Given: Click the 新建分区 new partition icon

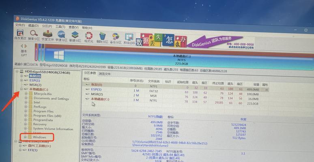Looking at the screenshot, I should 75,37.
